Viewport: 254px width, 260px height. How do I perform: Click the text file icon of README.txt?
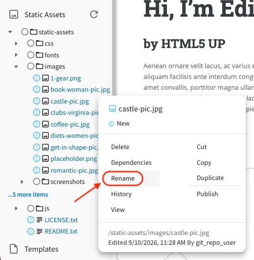(39, 232)
